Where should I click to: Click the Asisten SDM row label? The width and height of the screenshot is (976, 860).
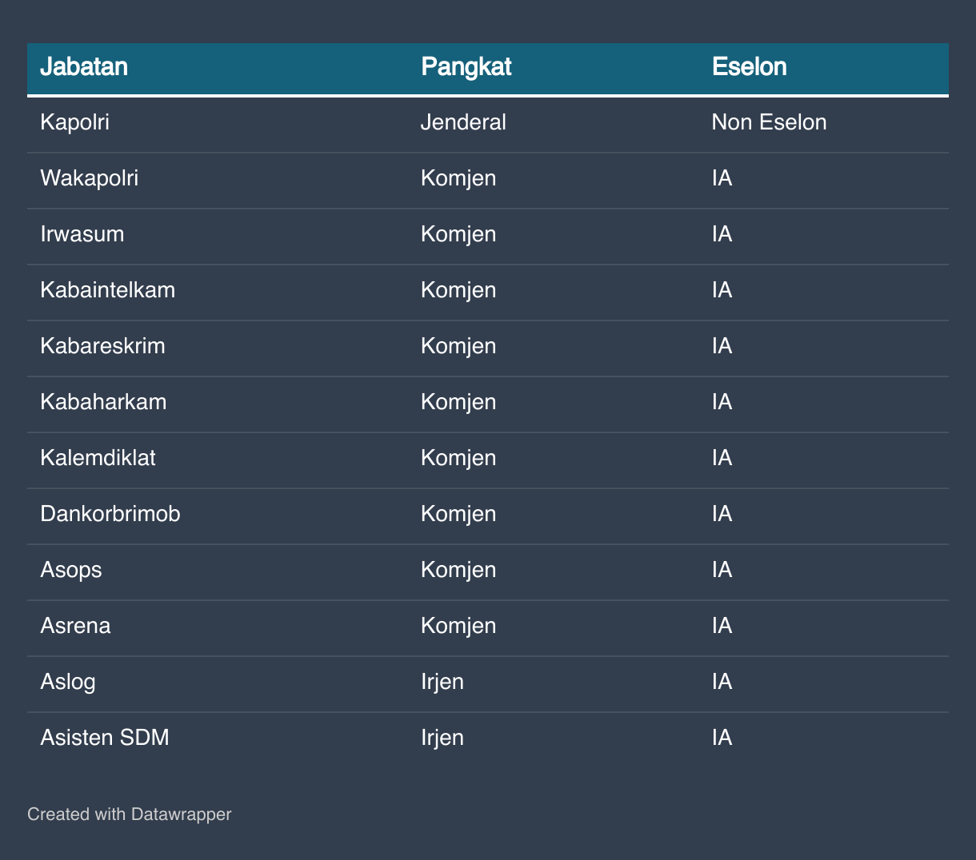point(105,738)
